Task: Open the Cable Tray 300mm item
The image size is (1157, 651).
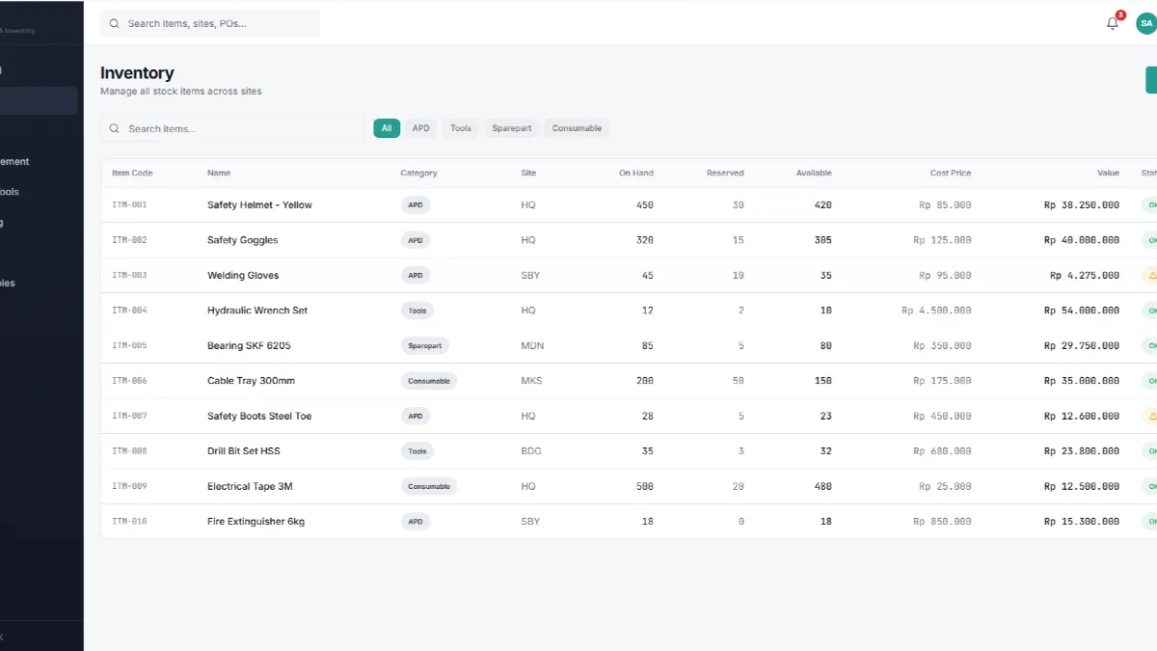Action: [251, 381]
